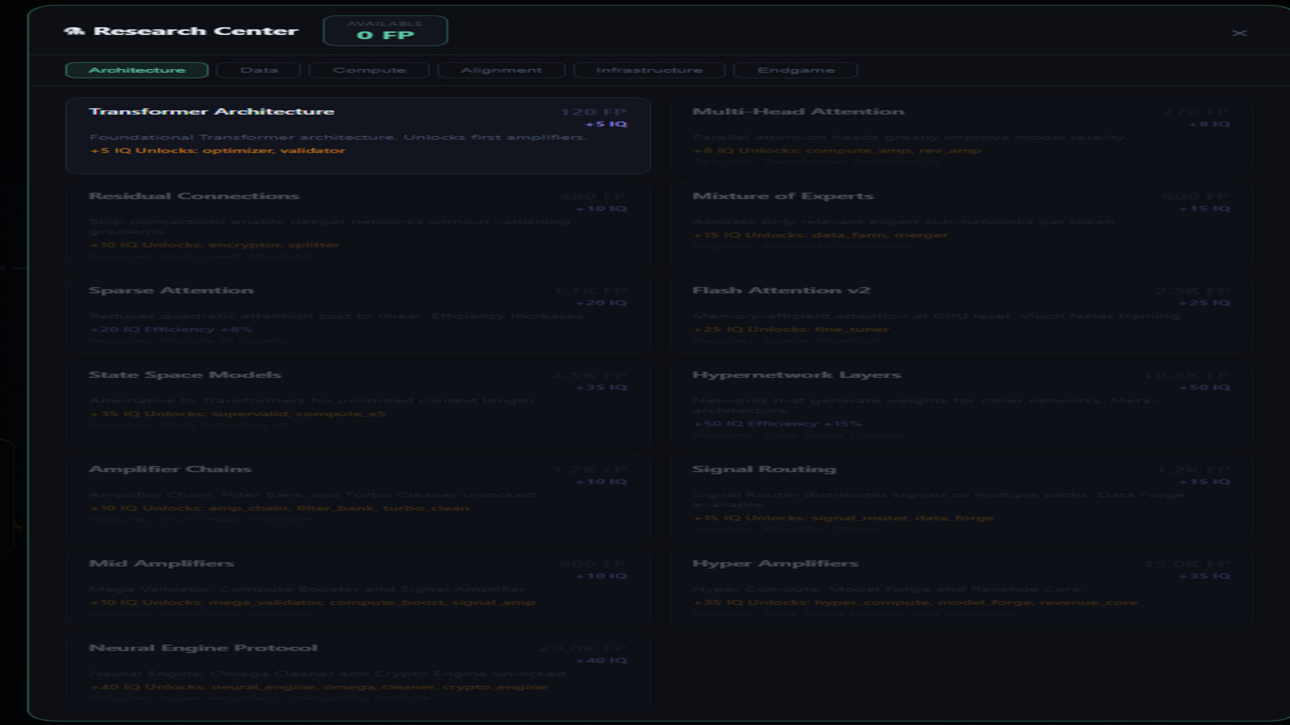Image resolution: width=1290 pixels, height=725 pixels.
Task: Open the Compute research tab
Action: click(369, 70)
